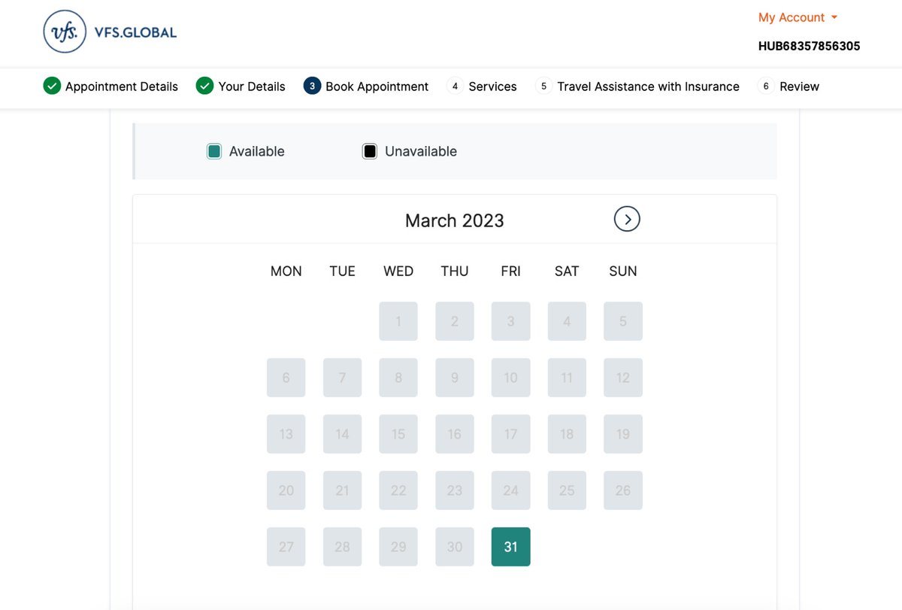Click the TUE column header
Screen dimensions: 902x610
pyautogui.click(x=342, y=272)
